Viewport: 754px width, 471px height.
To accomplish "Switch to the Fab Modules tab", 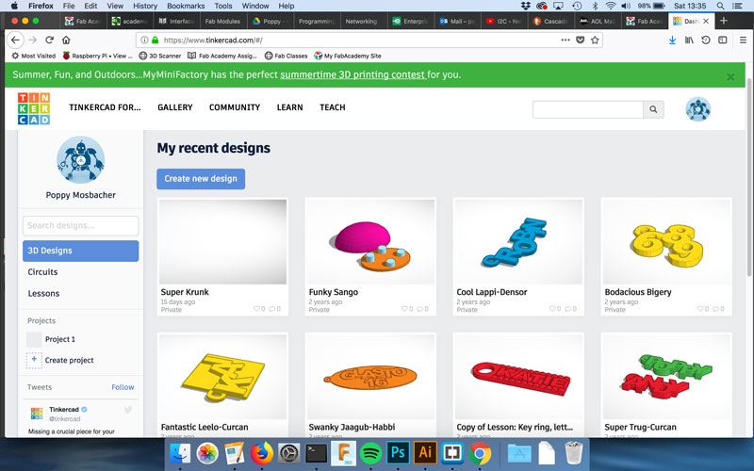I will [x=222, y=21].
